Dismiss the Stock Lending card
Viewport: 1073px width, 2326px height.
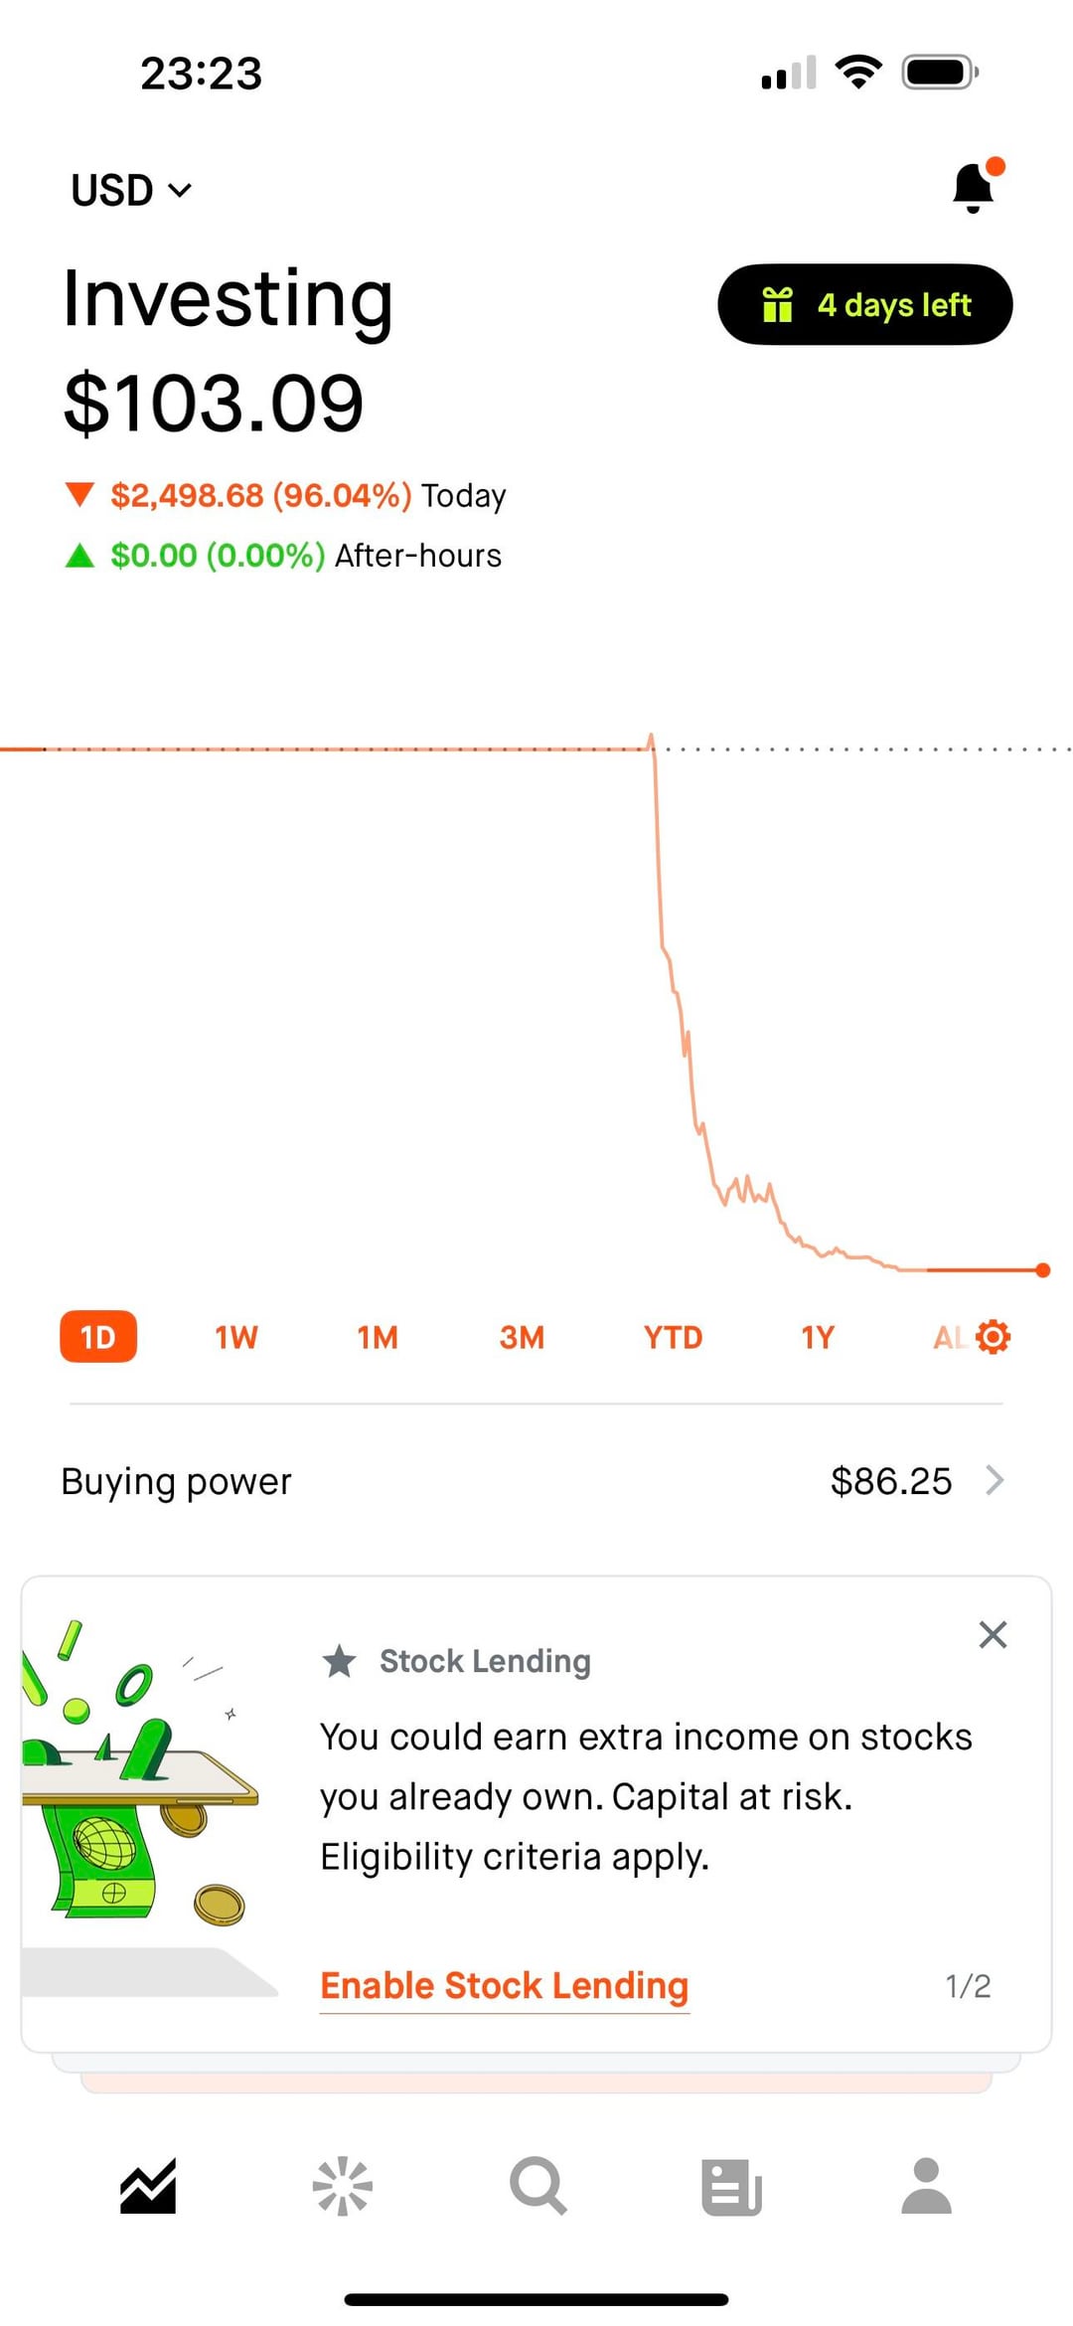993,1635
